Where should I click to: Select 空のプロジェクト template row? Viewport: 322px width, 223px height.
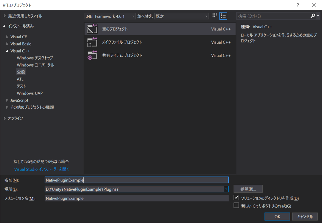(160, 29)
